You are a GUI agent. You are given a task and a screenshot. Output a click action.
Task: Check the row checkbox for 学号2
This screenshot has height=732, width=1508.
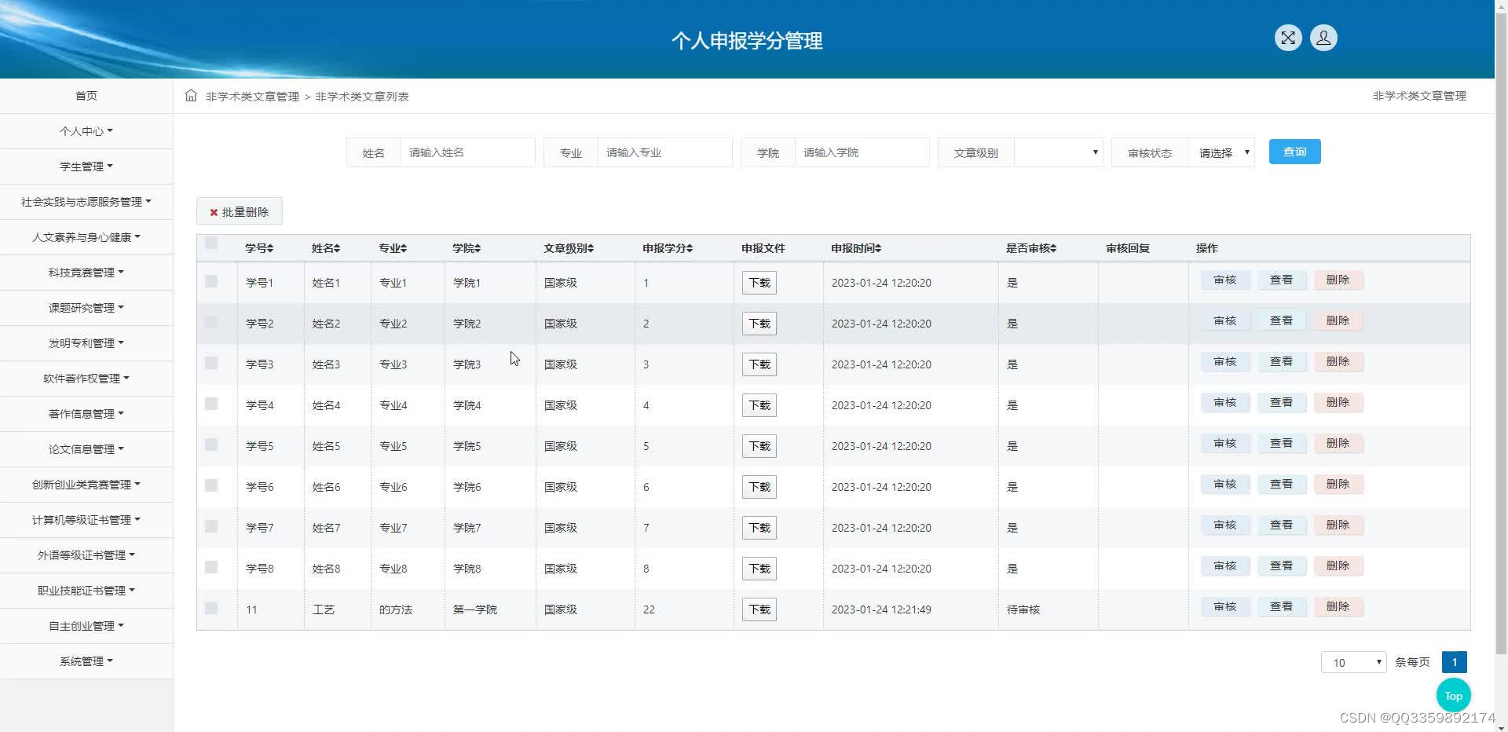click(211, 322)
